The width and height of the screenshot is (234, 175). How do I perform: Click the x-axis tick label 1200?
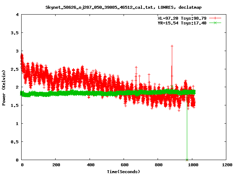pyautogui.click(x=227, y=165)
